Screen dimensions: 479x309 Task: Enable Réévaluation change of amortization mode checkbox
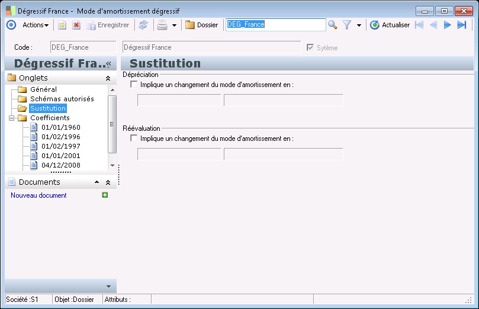pyautogui.click(x=134, y=138)
